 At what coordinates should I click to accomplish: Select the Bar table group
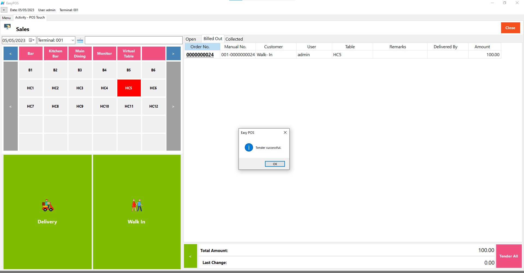pyautogui.click(x=31, y=54)
